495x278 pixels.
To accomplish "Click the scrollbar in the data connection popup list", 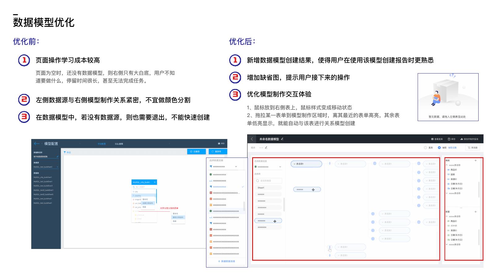I will tap(244, 206).
